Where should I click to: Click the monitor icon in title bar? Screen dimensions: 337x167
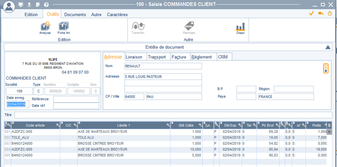coord(21,5)
